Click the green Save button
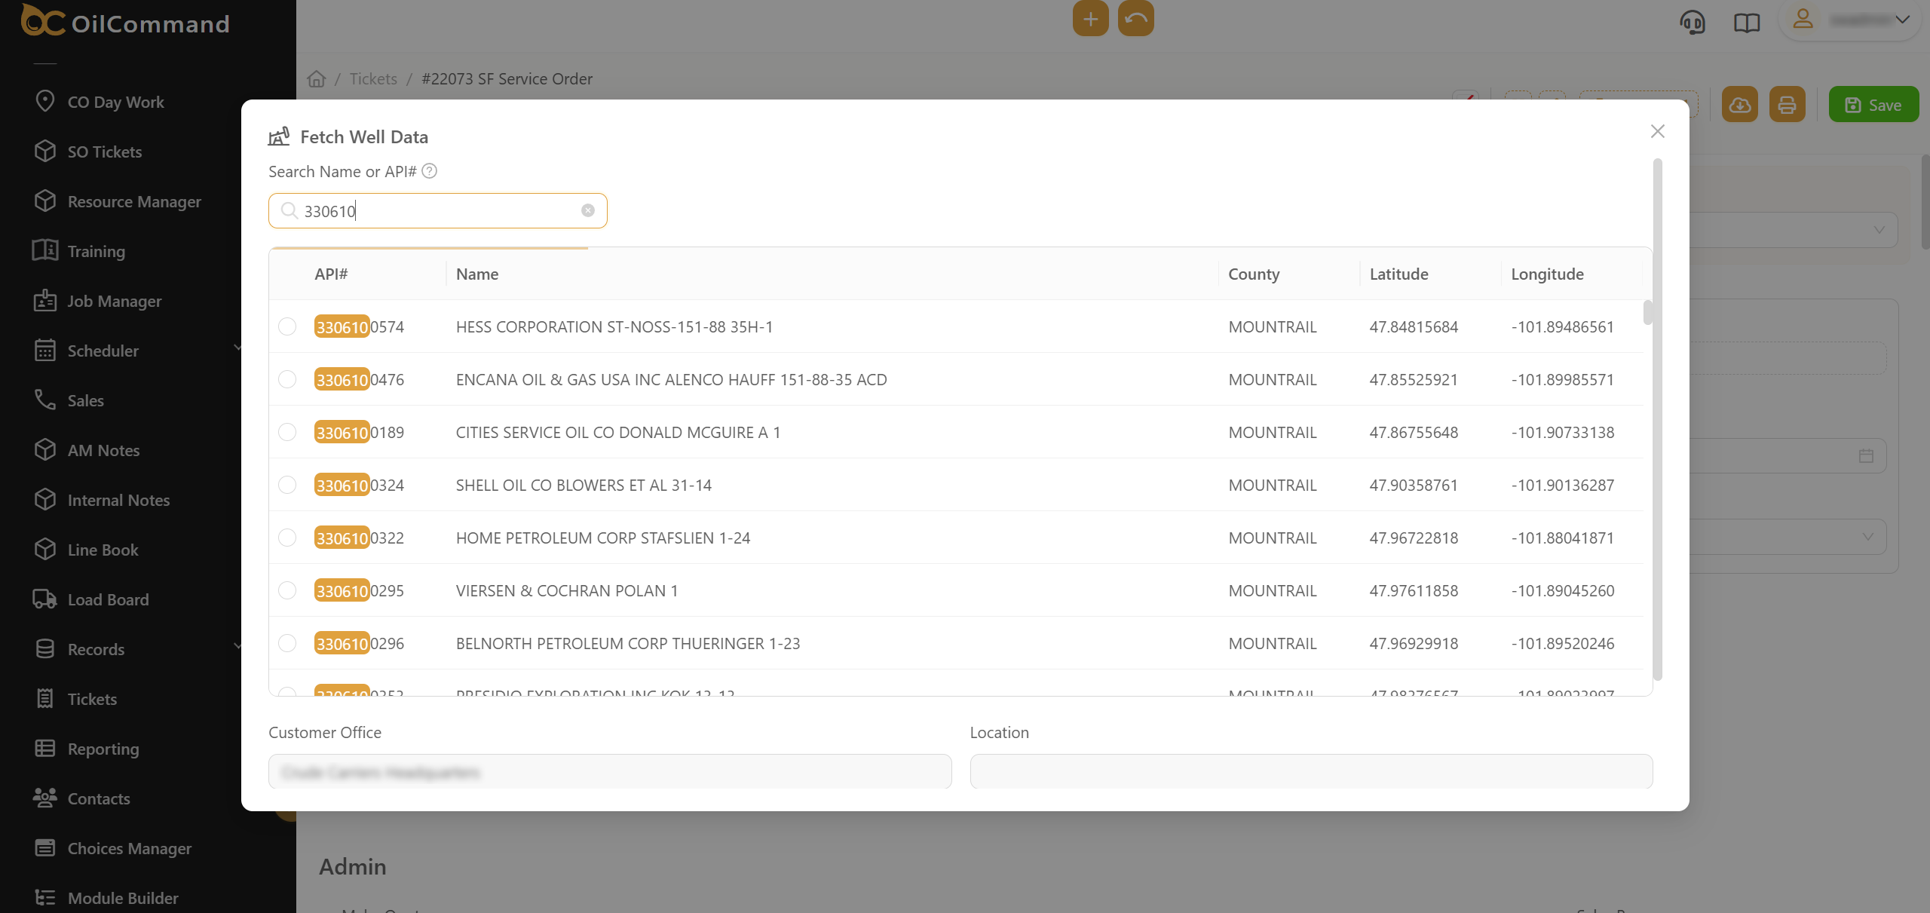Screen dimensions: 1930x913 tap(1873, 105)
